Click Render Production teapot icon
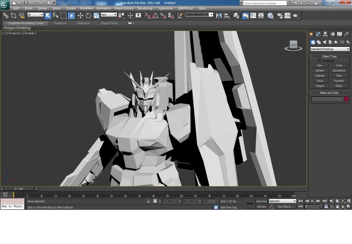This screenshot has height=244, width=352. (x=295, y=16)
